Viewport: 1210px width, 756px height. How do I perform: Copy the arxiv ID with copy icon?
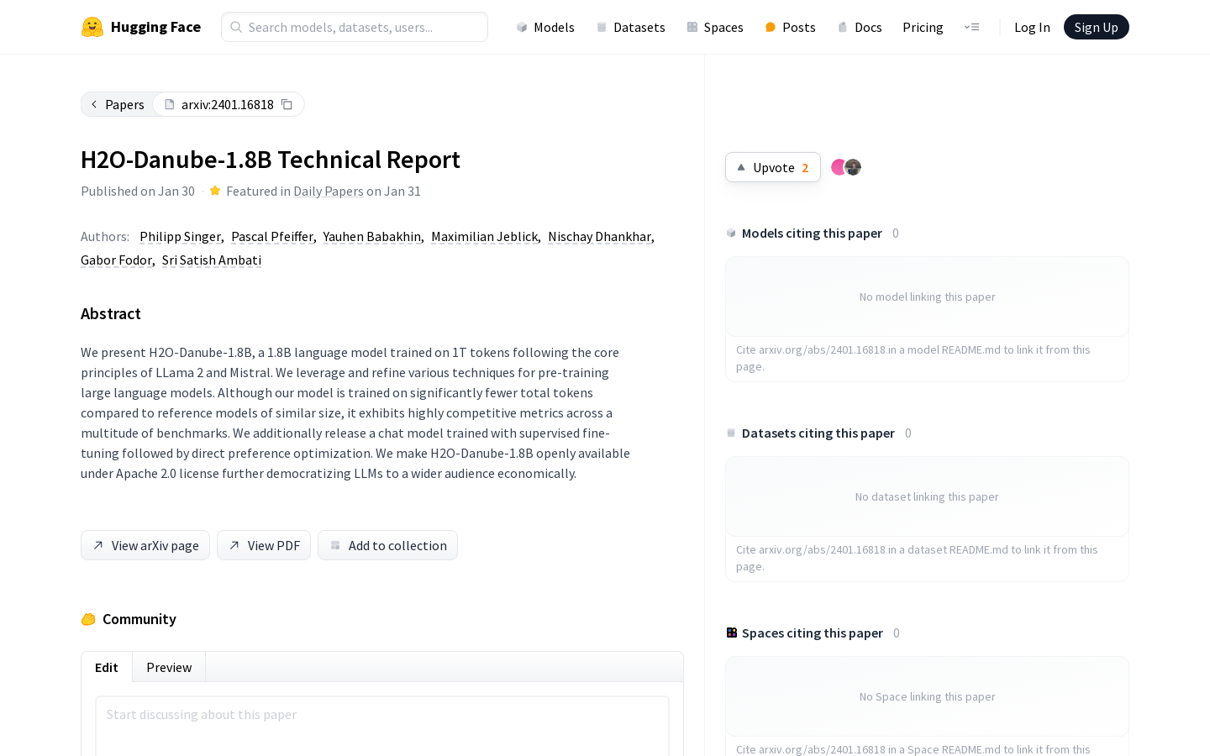tap(287, 104)
